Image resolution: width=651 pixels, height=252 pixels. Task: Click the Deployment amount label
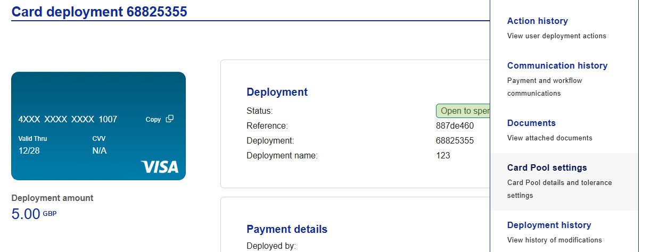point(52,198)
